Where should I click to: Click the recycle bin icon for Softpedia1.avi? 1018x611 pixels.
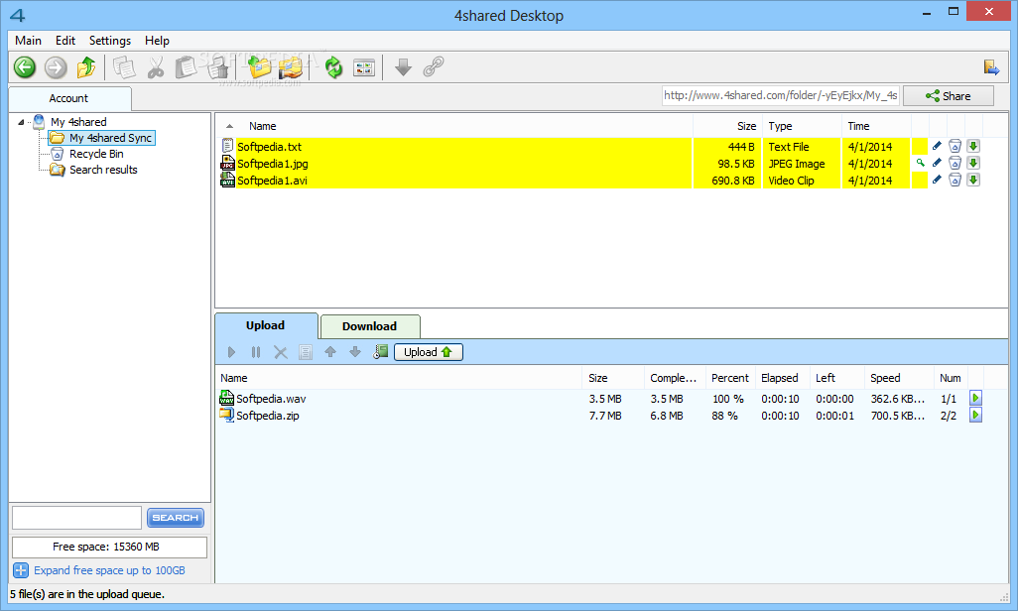point(954,180)
